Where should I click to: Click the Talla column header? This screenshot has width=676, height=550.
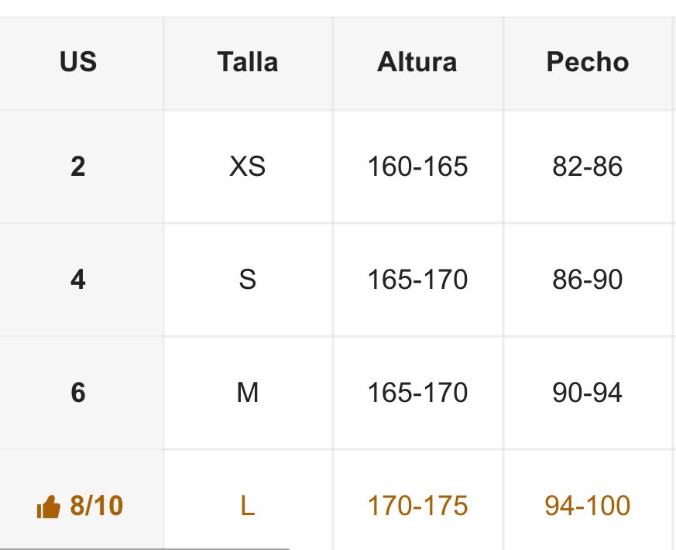[x=248, y=62]
